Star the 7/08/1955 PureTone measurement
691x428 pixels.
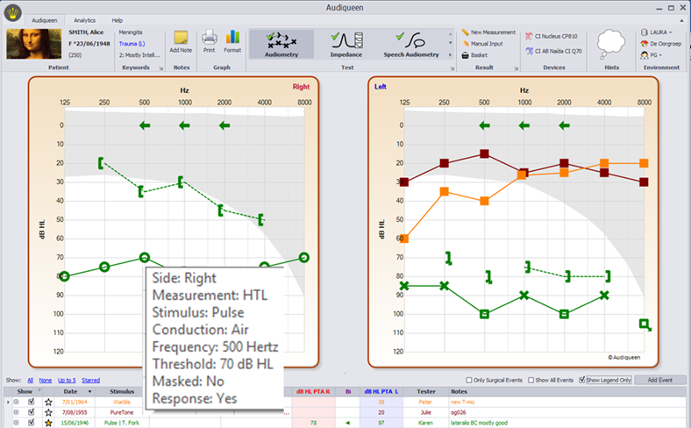point(48,412)
